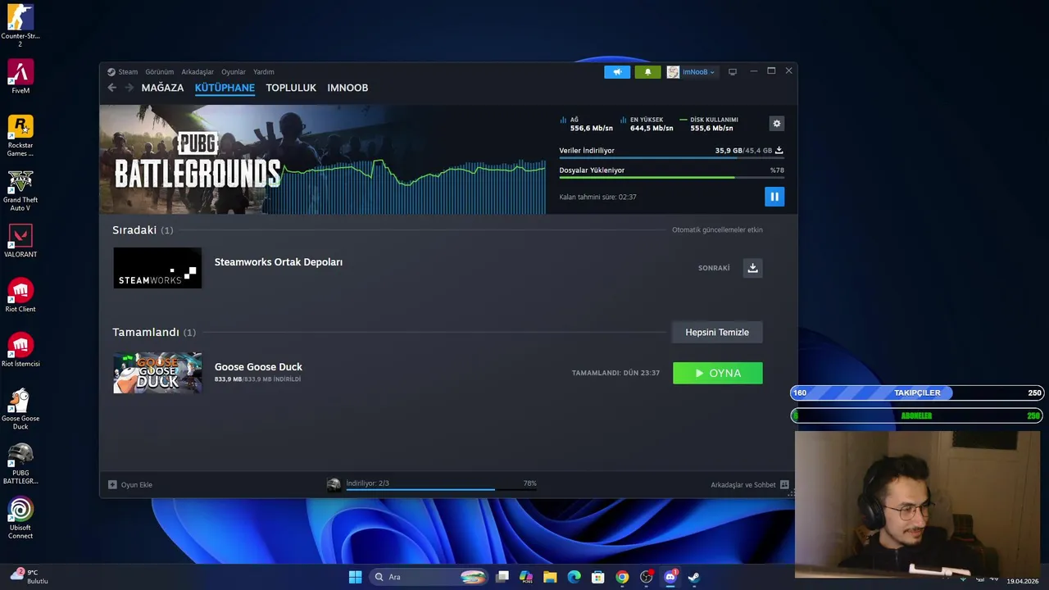Open the weather widget showing 9°C

point(30,577)
